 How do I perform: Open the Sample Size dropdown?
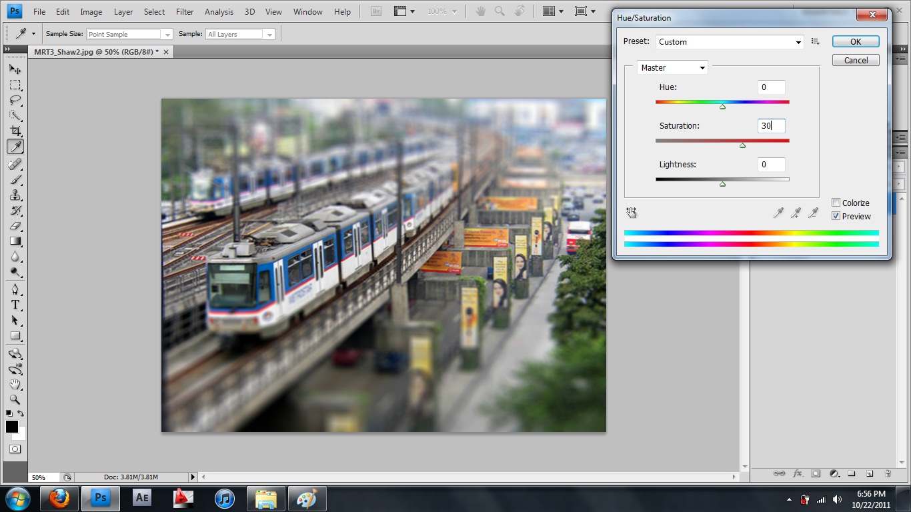129,34
